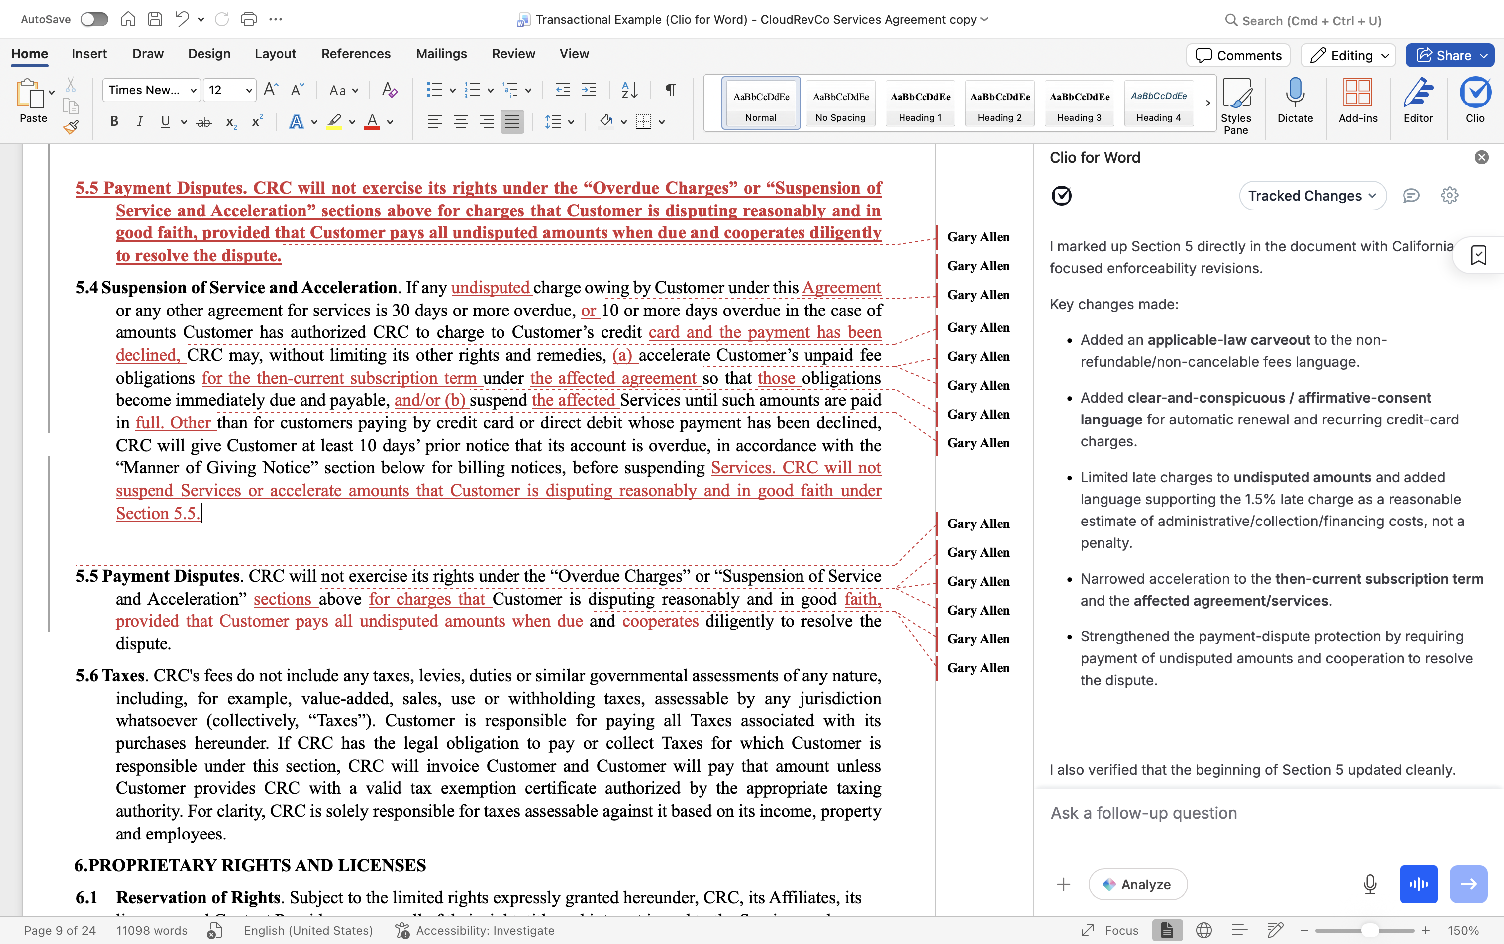Open the Design tab

click(209, 54)
